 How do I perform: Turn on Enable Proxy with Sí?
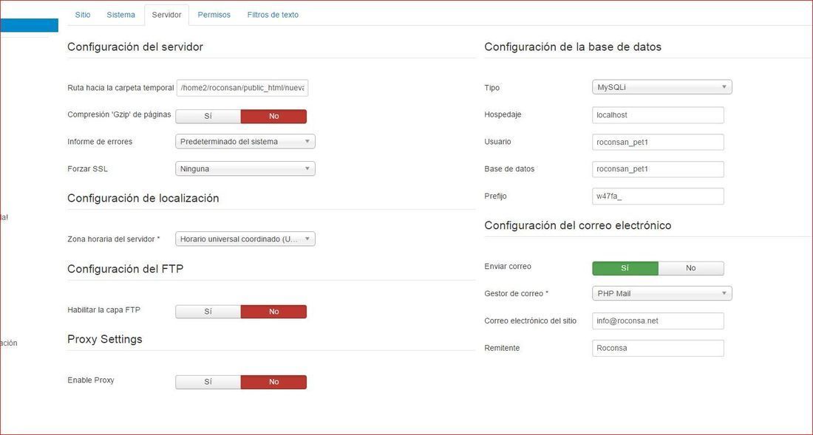click(208, 382)
